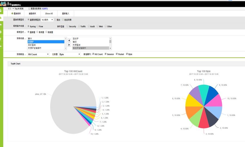The width and height of the screenshot is (245, 147).
Task: Open the Hit Count sort value dropdown
Action: pos(38,54)
